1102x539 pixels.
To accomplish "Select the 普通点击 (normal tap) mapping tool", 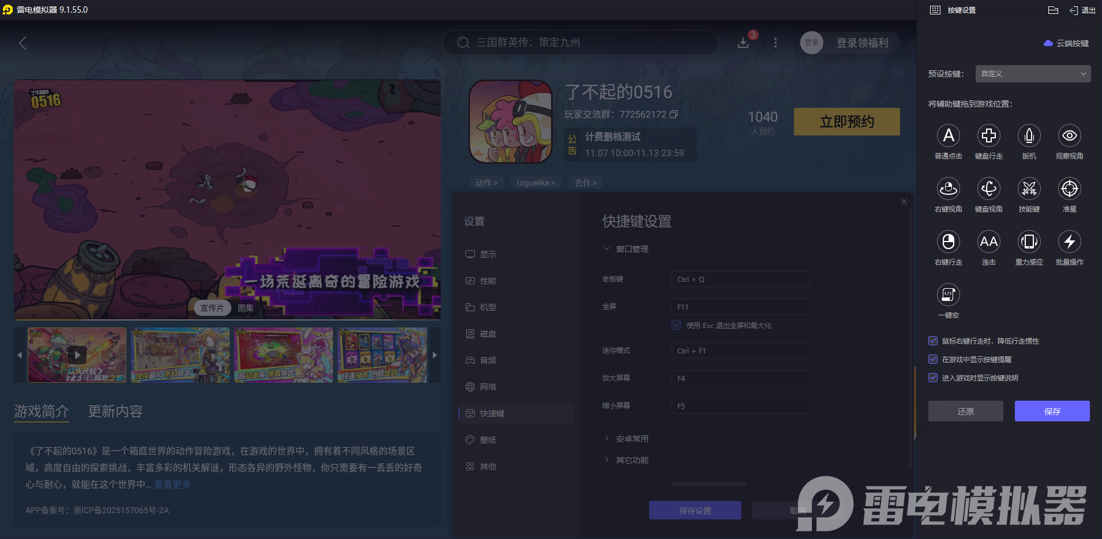I will click(948, 136).
